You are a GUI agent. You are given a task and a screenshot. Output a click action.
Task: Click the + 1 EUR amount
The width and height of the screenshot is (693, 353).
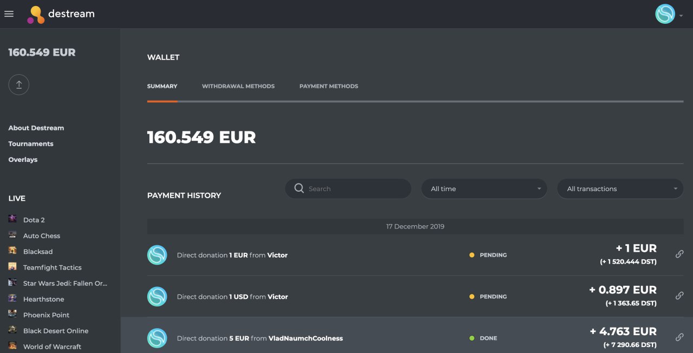pos(636,249)
